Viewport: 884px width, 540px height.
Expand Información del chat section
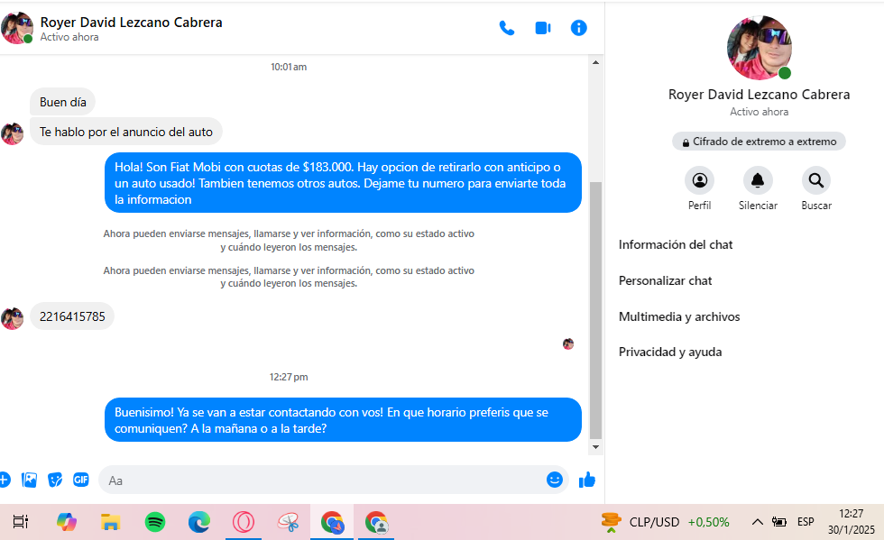pos(676,244)
